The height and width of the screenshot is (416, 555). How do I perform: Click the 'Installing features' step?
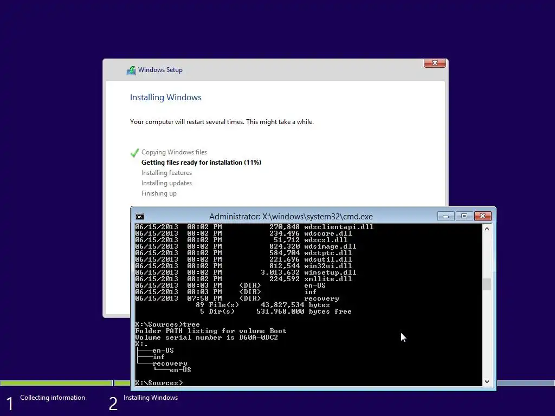tap(166, 173)
